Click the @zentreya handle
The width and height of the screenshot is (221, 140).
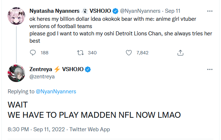click(42, 77)
